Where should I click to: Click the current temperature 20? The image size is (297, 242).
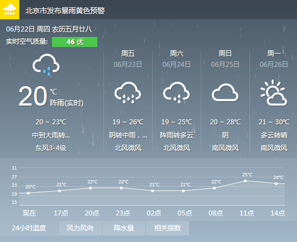point(33,96)
